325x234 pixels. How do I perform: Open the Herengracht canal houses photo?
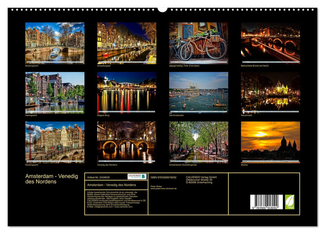55,93
